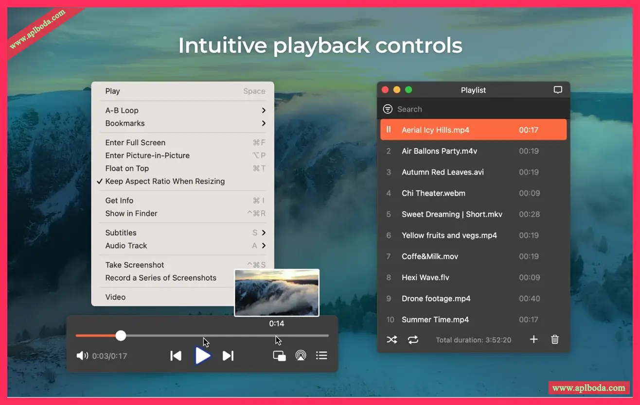Mute audio with the speaker icon
This screenshot has width=640, height=405.
(x=82, y=356)
